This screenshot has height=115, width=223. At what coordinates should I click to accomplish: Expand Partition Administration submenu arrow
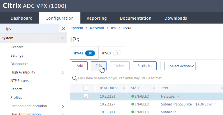63,107
